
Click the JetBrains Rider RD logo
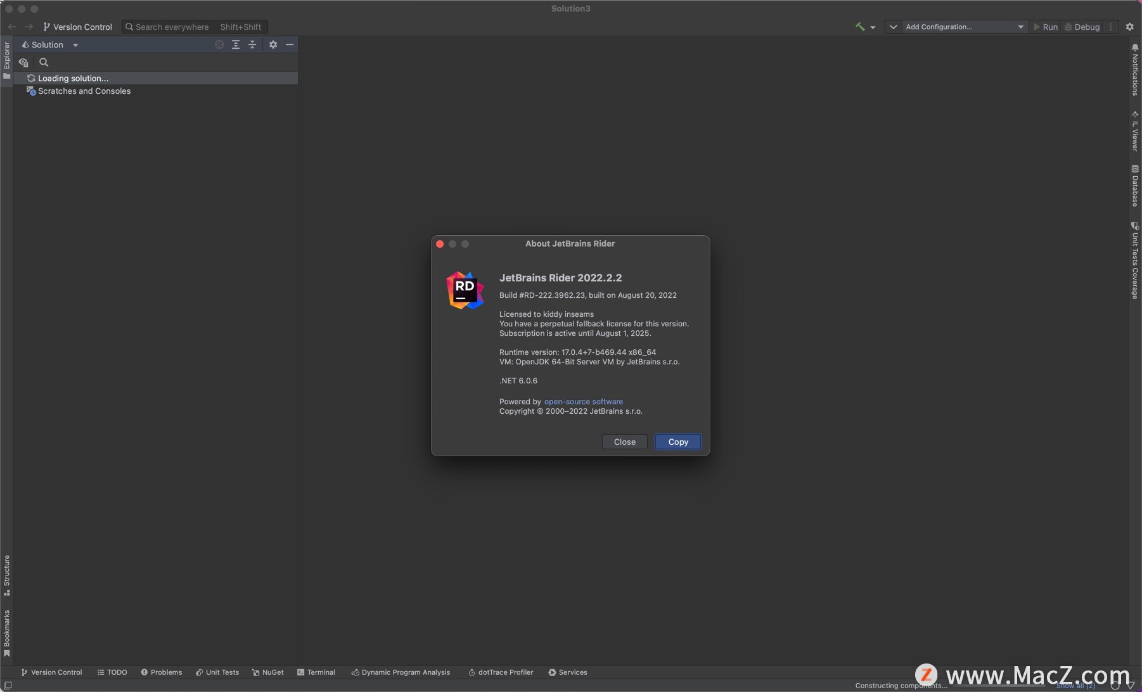(465, 290)
